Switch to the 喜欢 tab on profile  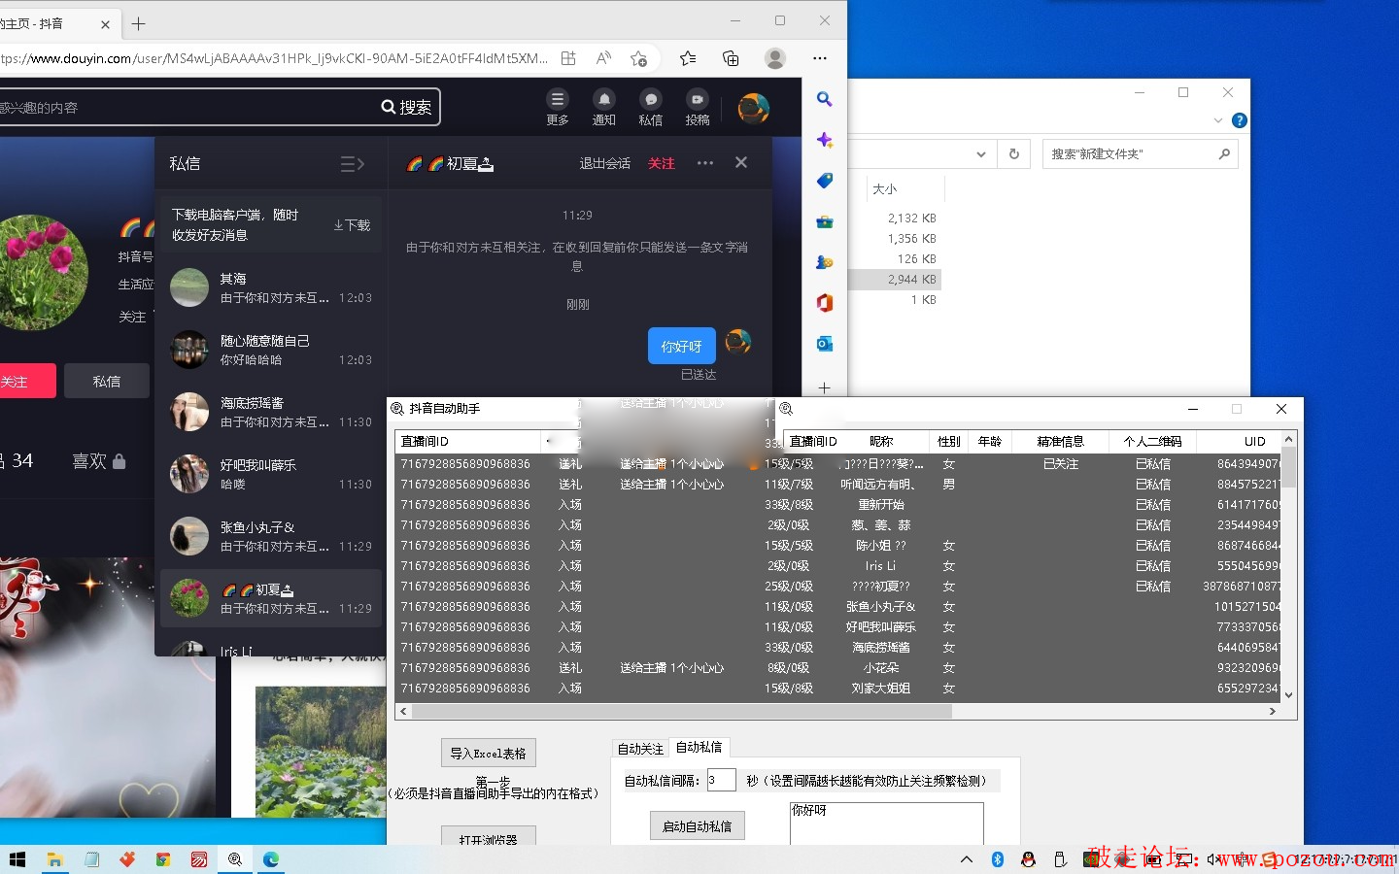pyautogui.click(x=98, y=461)
